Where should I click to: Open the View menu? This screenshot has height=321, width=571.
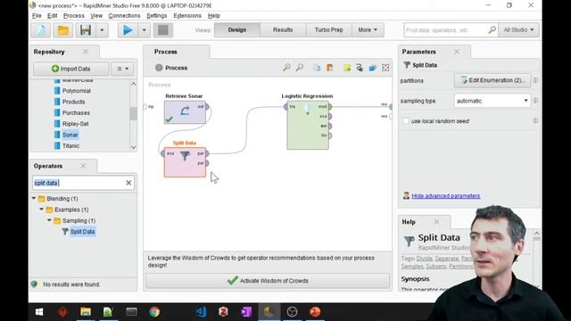[x=96, y=16]
